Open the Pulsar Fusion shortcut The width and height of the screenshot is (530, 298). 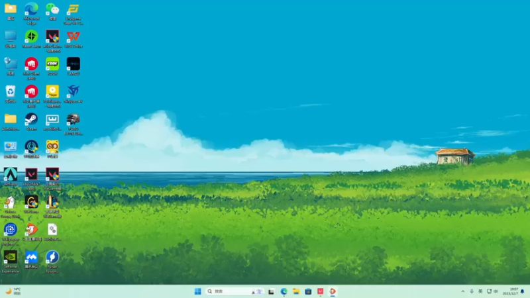[x=52, y=262]
